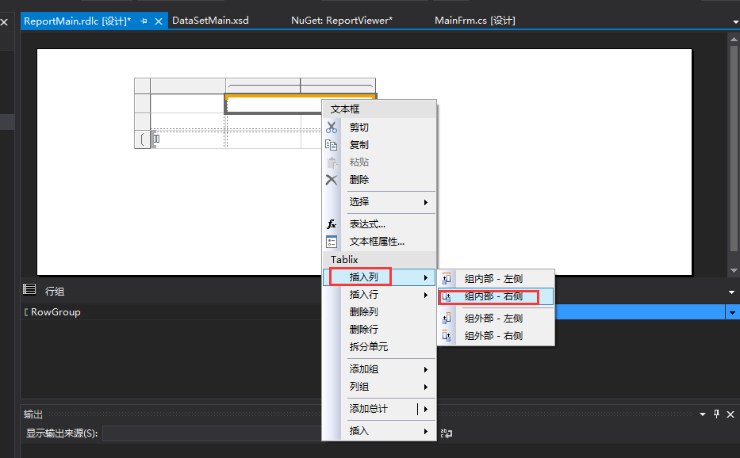Select 组外部 - 左侧 option

tap(496, 319)
